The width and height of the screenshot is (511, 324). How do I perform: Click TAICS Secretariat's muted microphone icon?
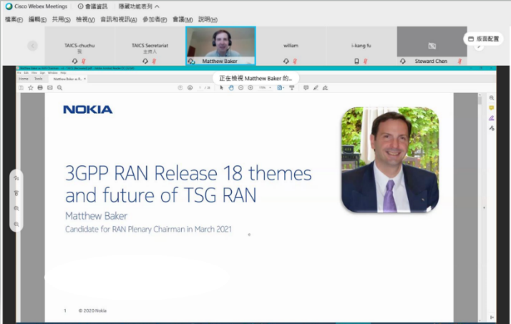tap(154, 62)
